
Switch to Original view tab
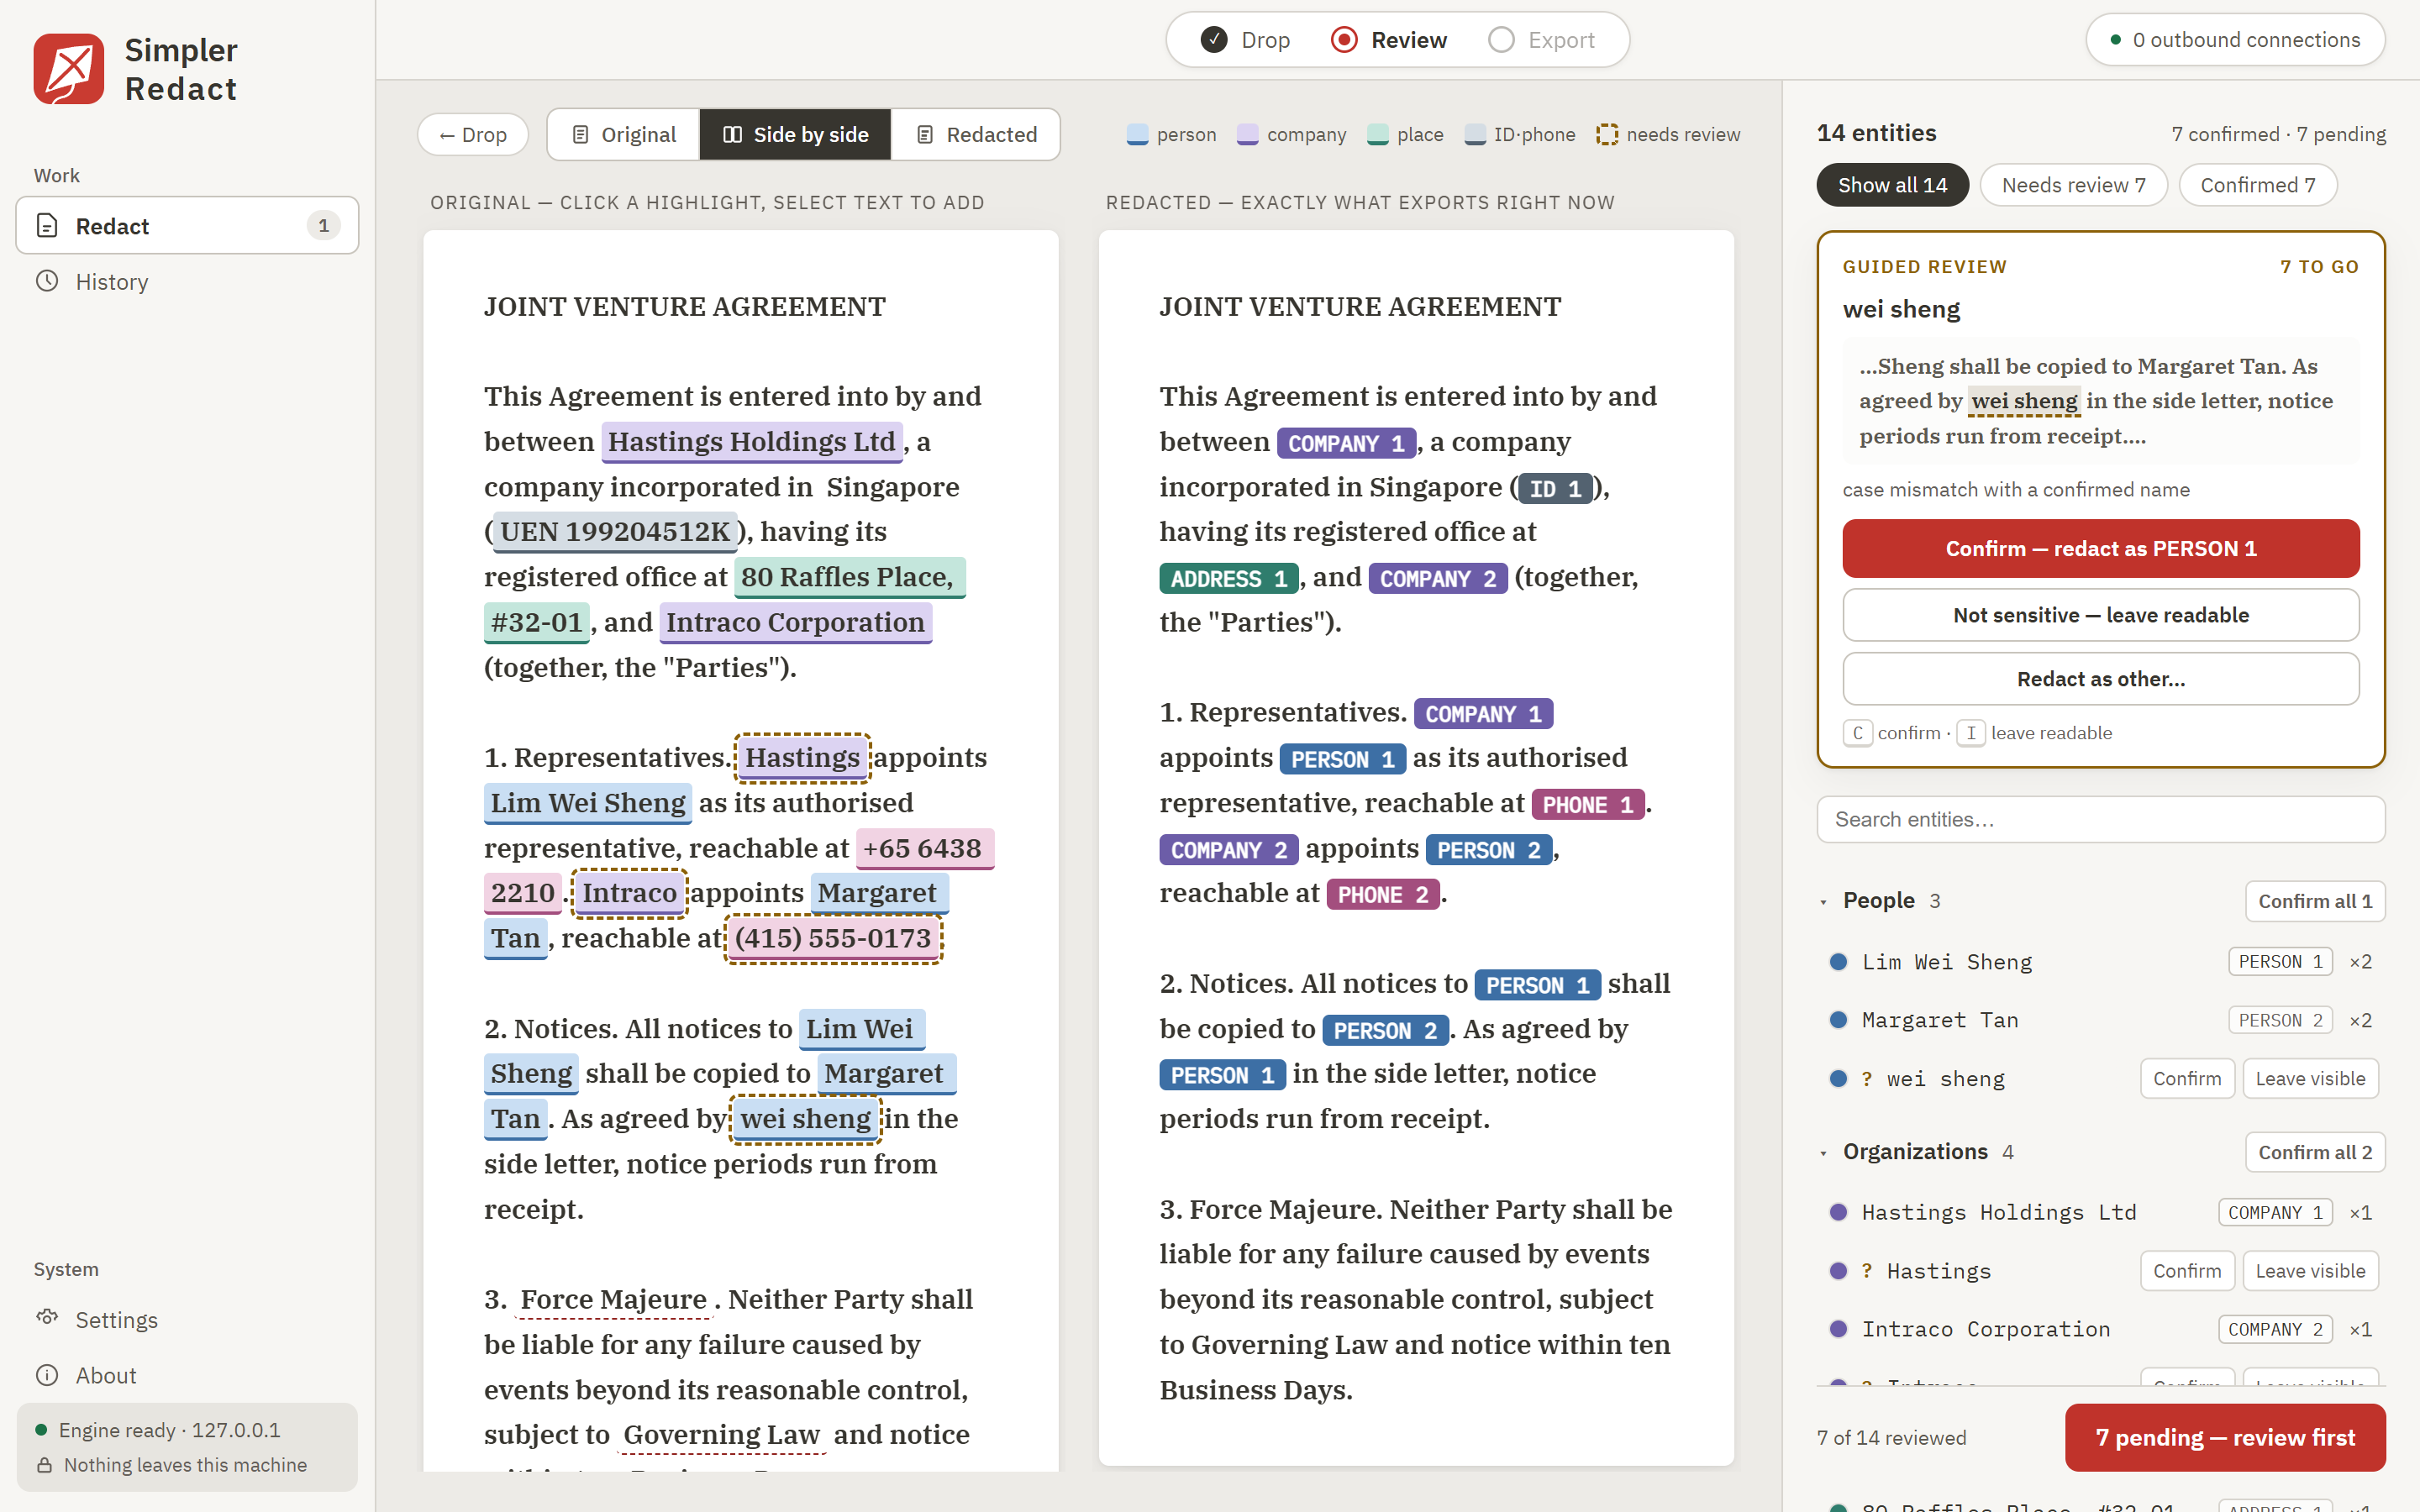pyautogui.click(x=624, y=135)
